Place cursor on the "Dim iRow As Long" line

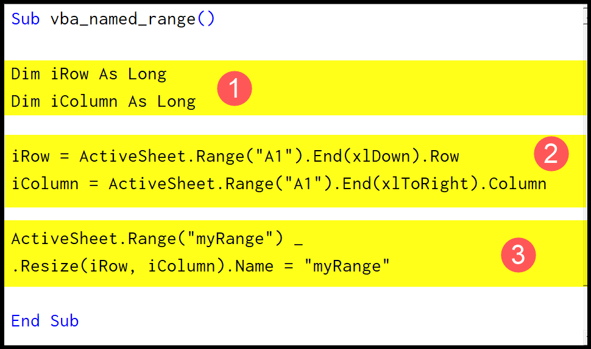(x=88, y=74)
